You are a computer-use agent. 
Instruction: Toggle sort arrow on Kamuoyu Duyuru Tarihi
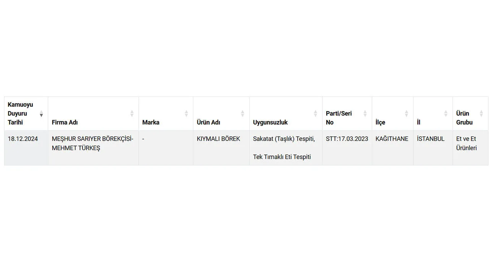41,114
